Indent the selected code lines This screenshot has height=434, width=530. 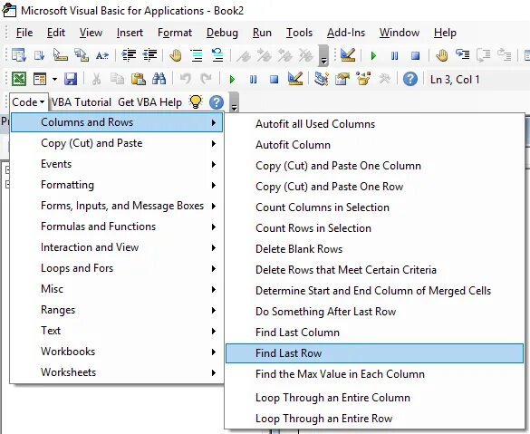(x=129, y=55)
